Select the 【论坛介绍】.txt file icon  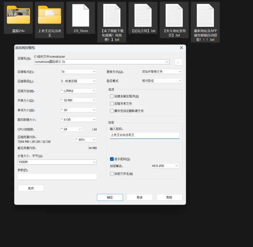(143, 15)
